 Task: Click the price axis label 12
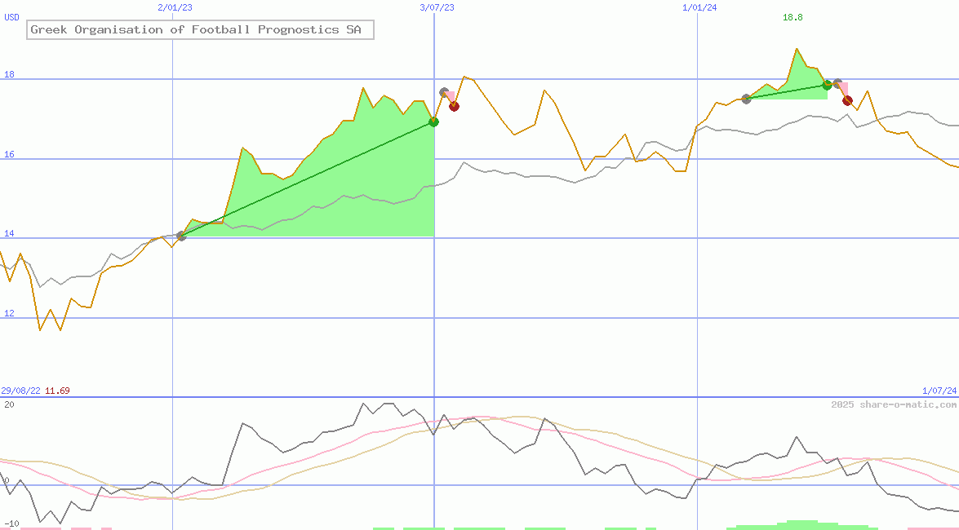[9, 314]
